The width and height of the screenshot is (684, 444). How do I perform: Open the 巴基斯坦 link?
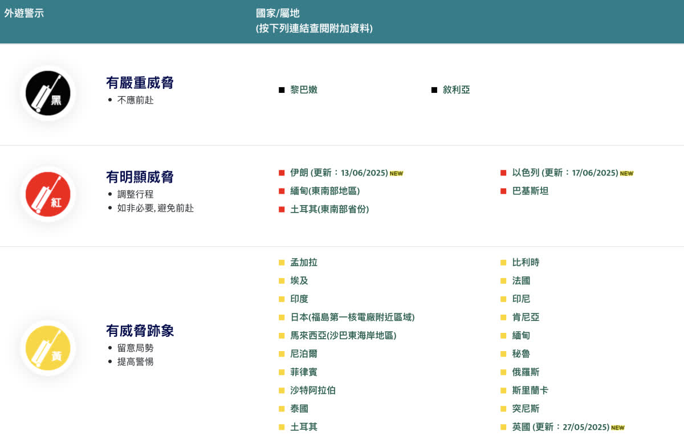tap(531, 191)
